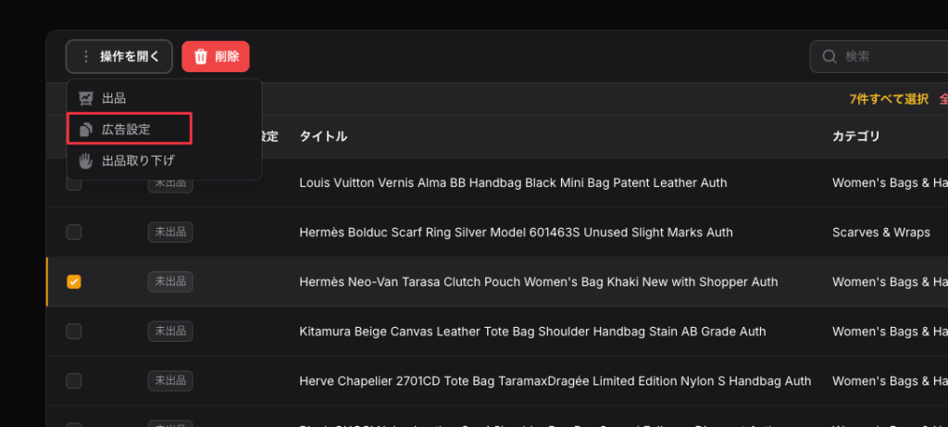
Task: Open the Louis Vuitton Vernis Alma BB title
Action: (x=513, y=183)
